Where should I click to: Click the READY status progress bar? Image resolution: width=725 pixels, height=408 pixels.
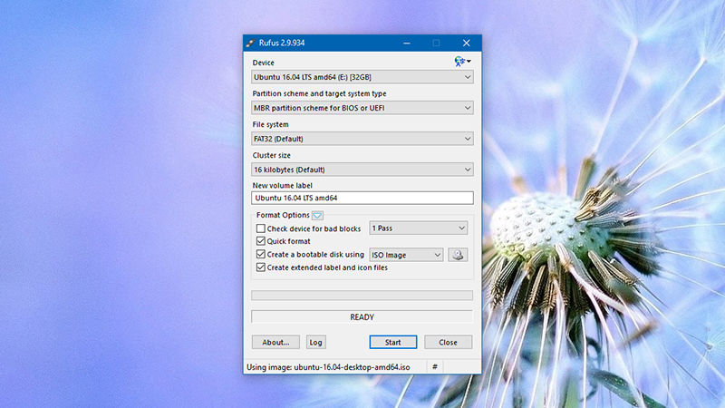(362, 317)
